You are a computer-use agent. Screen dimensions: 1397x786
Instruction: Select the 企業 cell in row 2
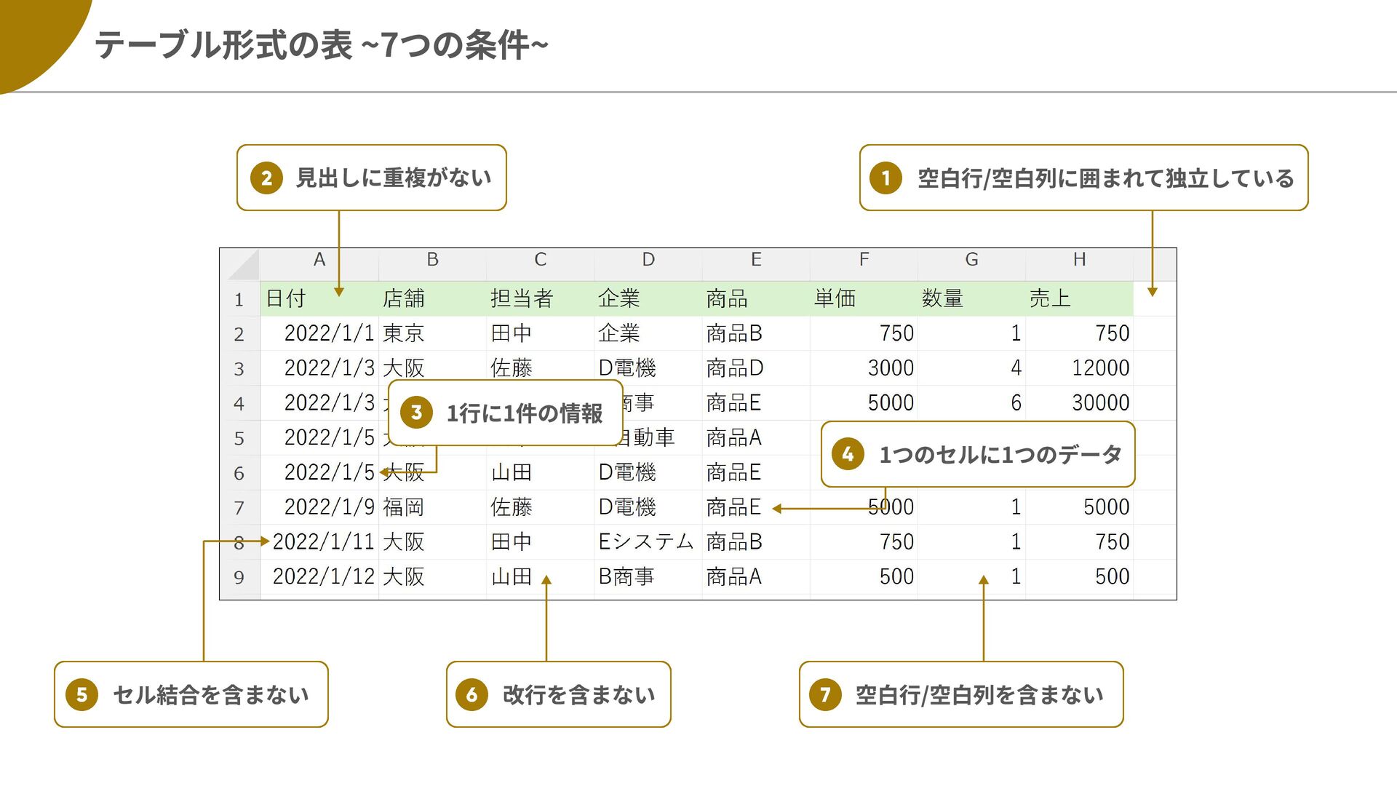pos(648,333)
